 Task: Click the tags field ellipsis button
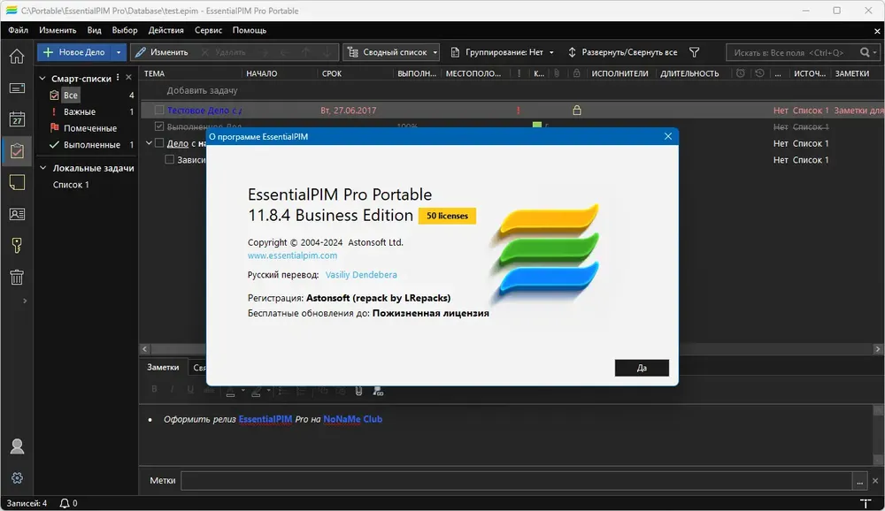click(x=859, y=481)
